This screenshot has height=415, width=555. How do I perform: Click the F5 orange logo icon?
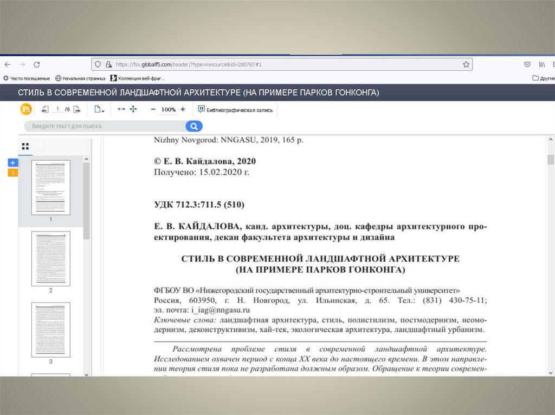pos(26,109)
